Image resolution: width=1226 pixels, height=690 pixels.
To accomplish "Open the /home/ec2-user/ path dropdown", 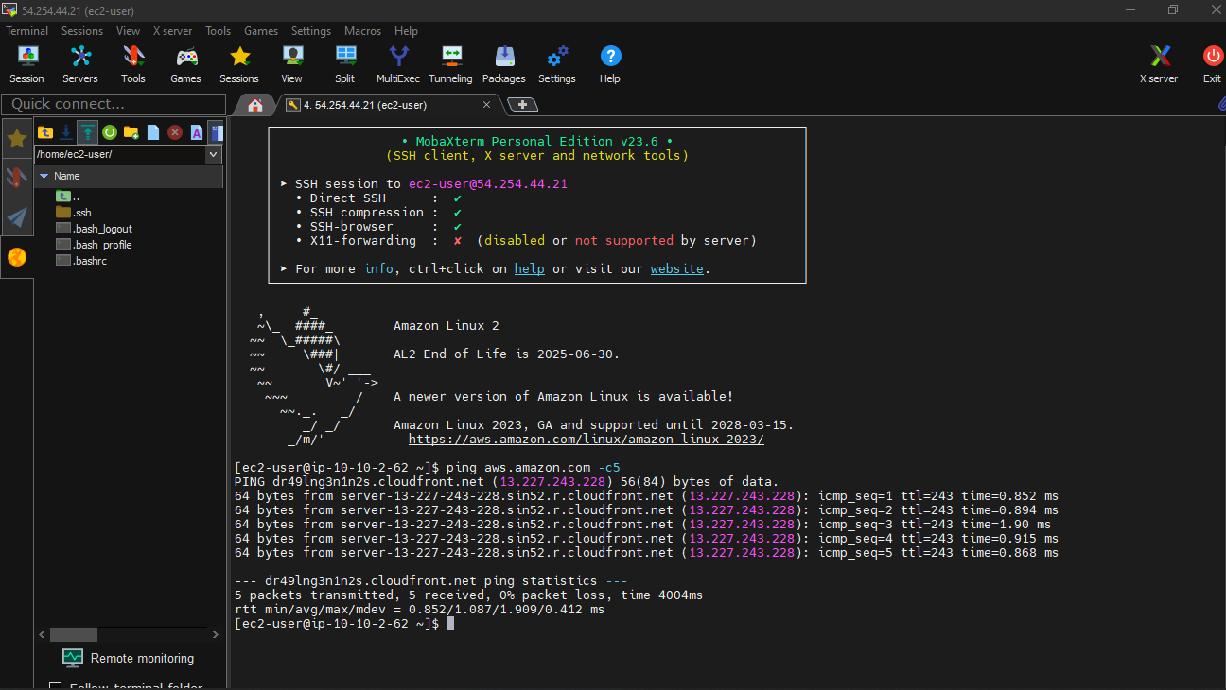I will point(214,154).
